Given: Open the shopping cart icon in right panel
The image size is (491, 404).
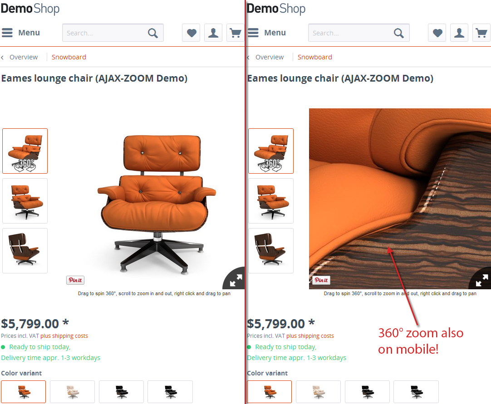Looking at the screenshot, I should click(481, 33).
